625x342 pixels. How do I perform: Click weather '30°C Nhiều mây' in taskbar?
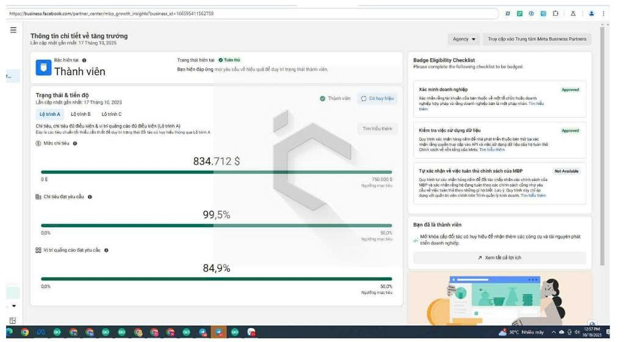(x=522, y=332)
